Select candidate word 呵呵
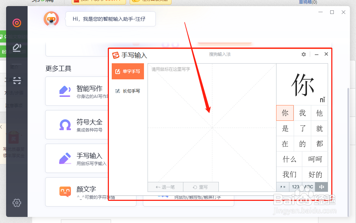 [x=315, y=159]
